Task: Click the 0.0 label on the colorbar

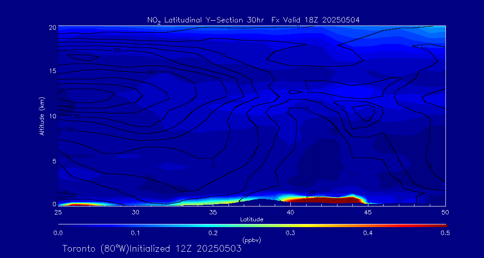Action: click(58, 233)
